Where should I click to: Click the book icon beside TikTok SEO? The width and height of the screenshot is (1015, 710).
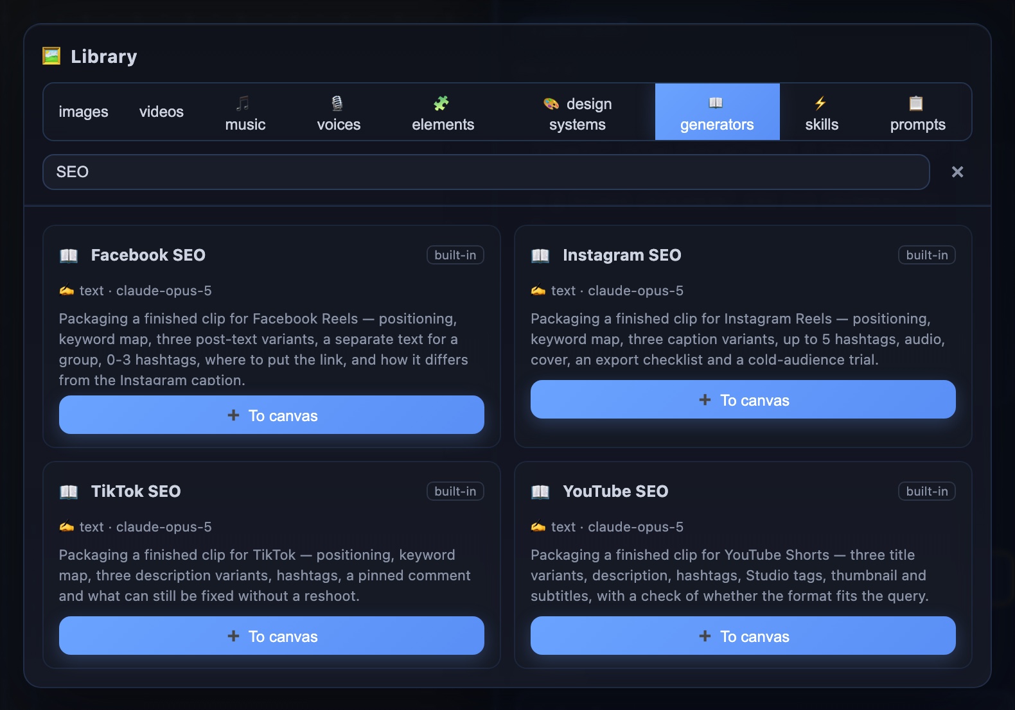(69, 492)
